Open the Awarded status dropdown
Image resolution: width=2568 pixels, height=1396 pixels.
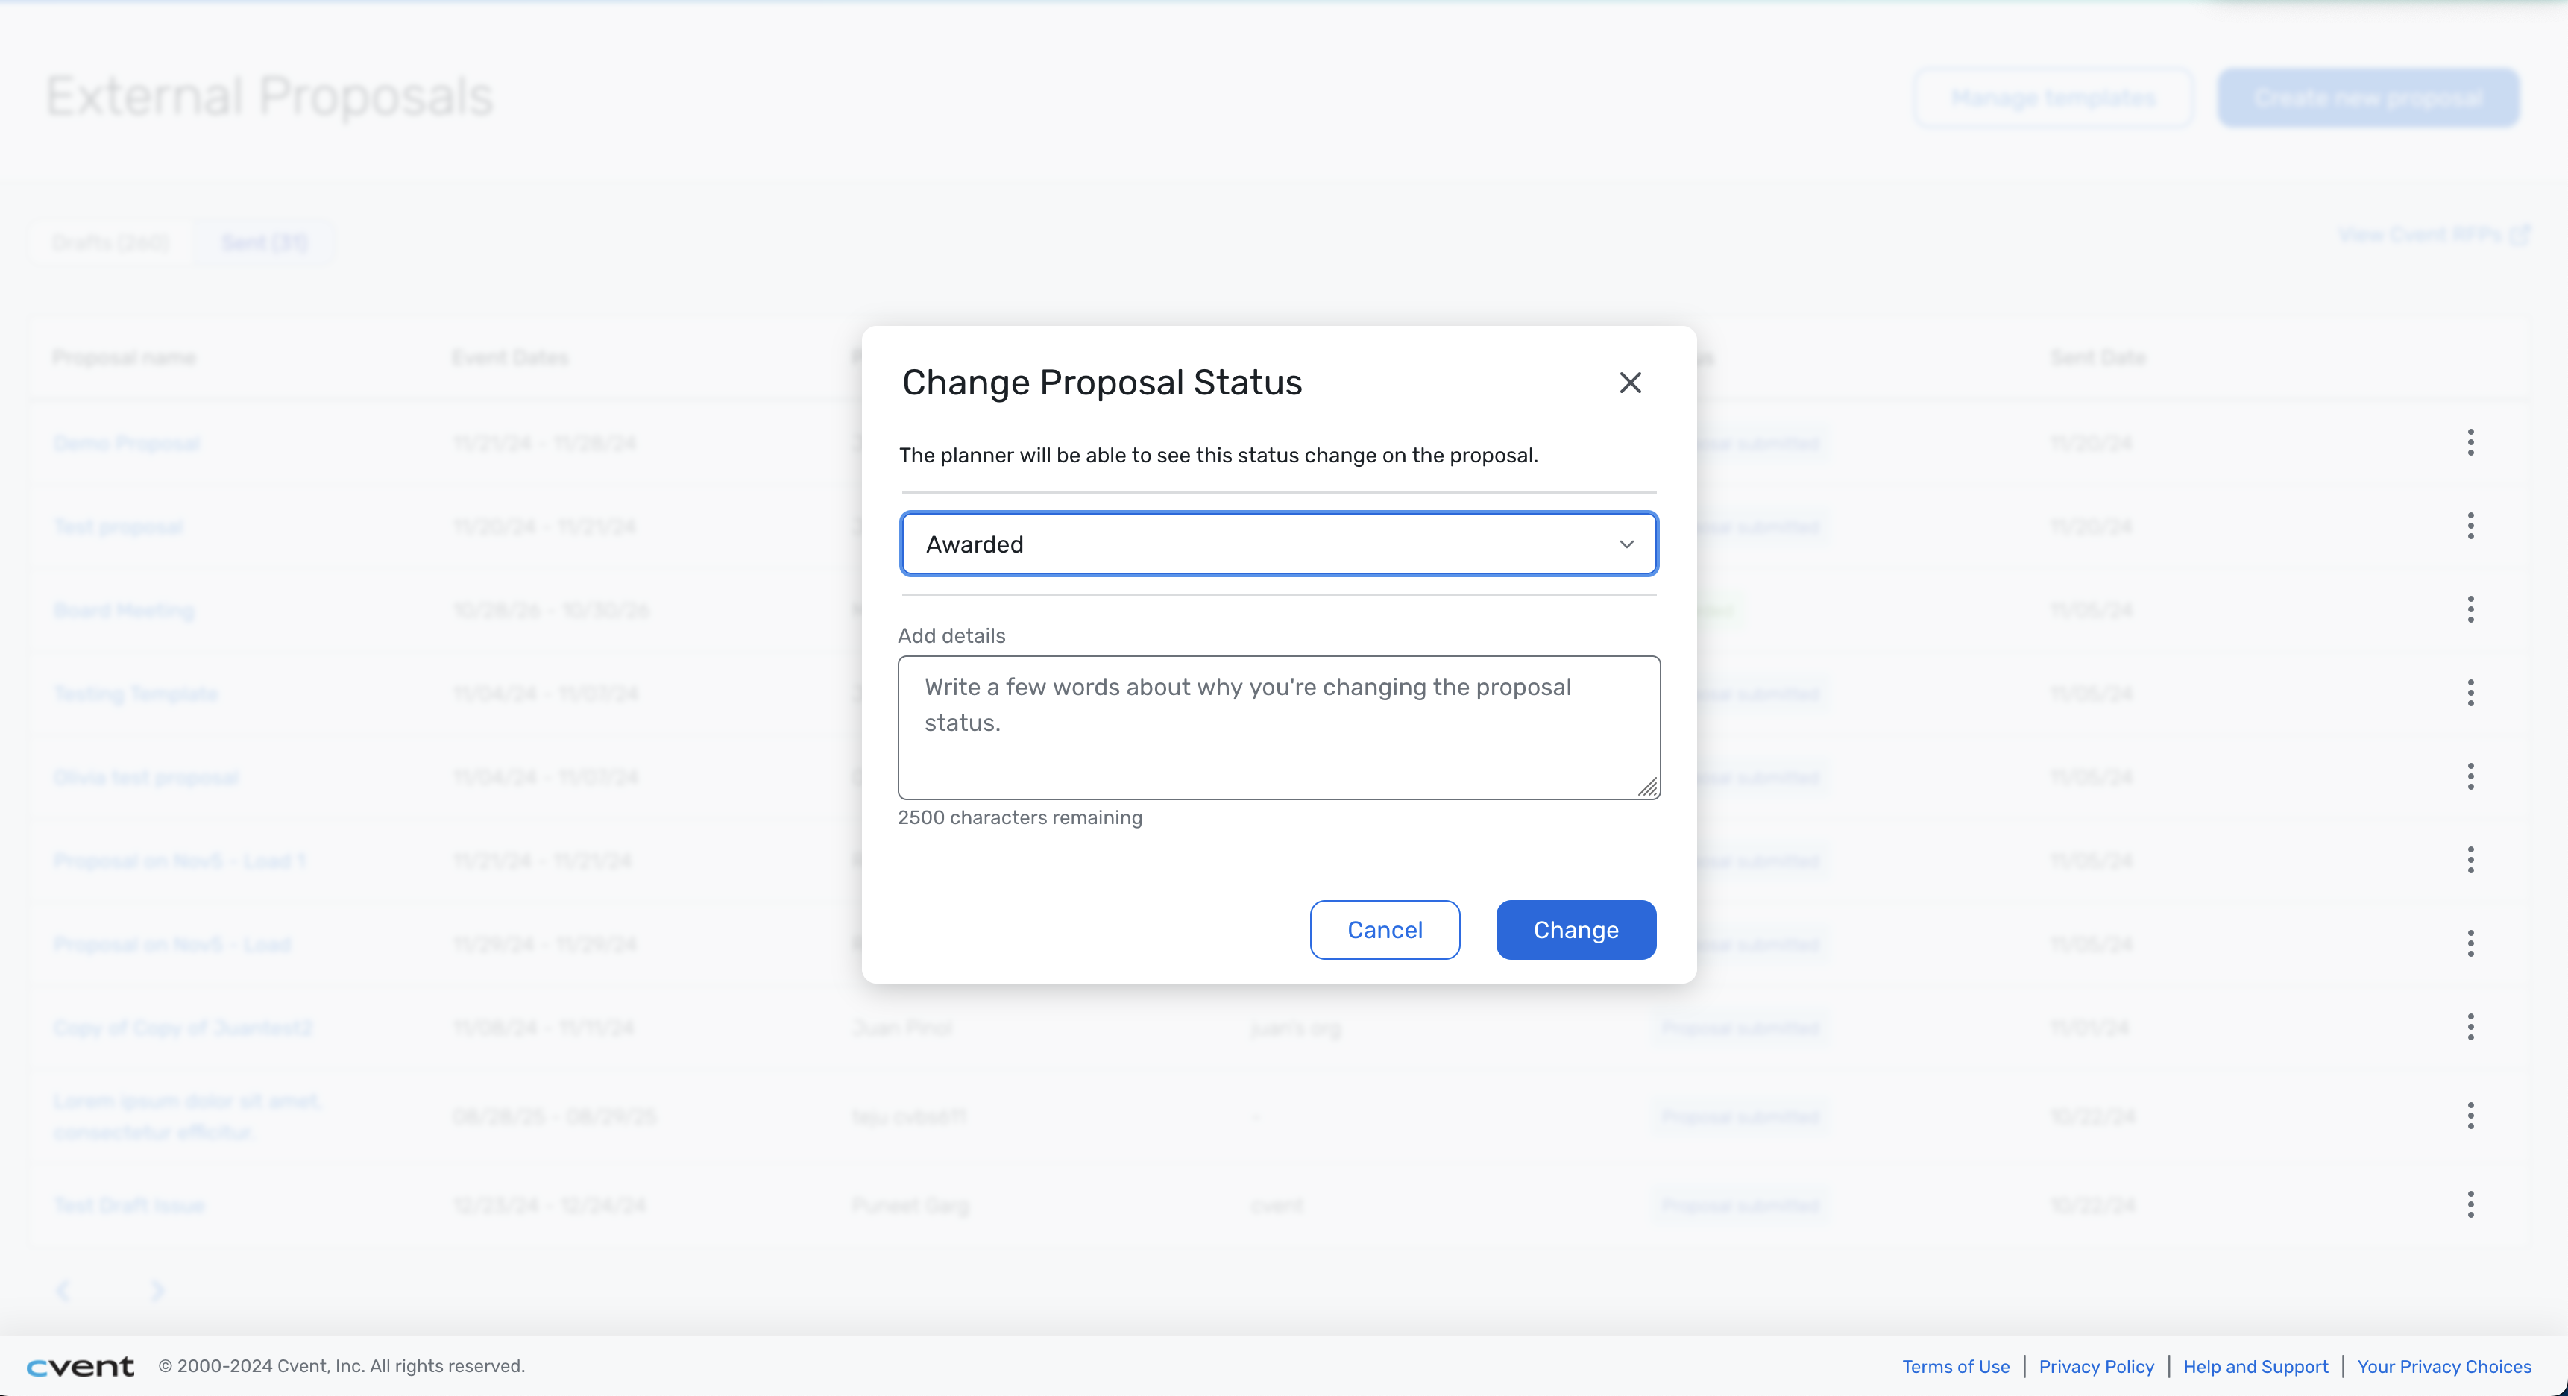1279,544
